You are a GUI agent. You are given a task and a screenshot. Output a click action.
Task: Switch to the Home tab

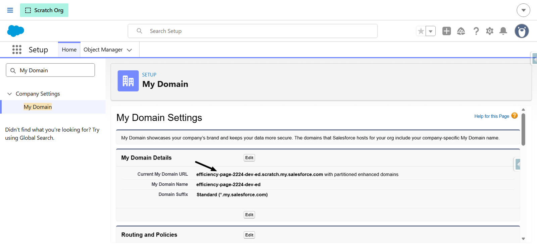(69, 50)
